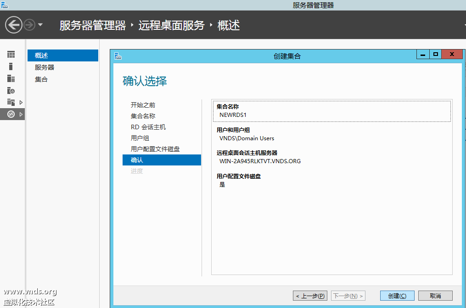Maximize the 创建集合 dialog
The width and height of the screenshot is (466, 308).
coord(436,54)
